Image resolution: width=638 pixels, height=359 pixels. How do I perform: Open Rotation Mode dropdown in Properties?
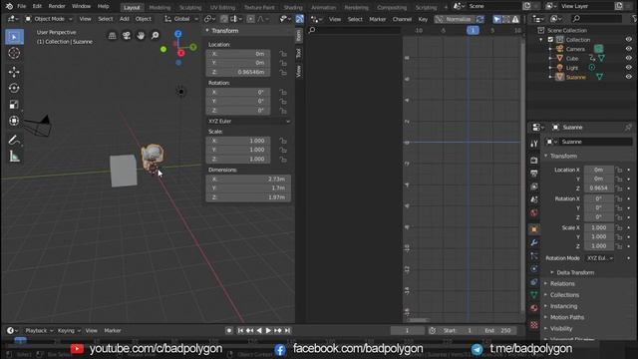[x=600, y=258]
